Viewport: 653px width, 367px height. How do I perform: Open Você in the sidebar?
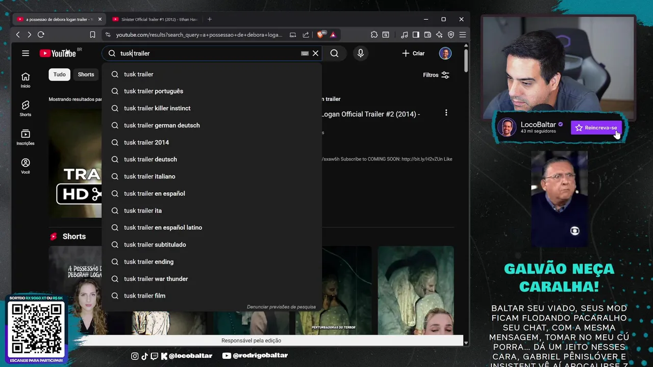[26, 166]
